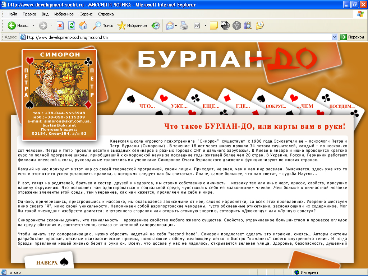Edit the page in Microsoft Word
The width and height of the screenshot is (368, 276).
click(197, 26)
